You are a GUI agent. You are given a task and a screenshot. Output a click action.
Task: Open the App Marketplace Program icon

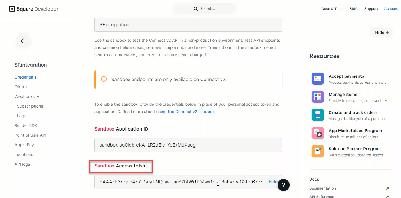point(318,133)
